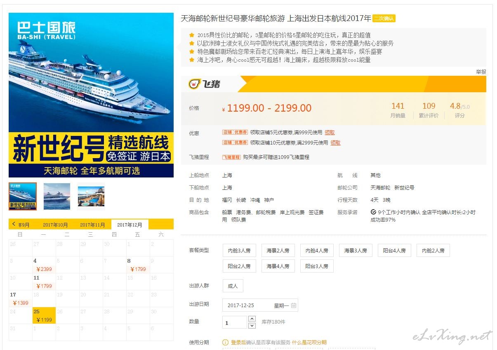Select 成人 as the traveler group
This screenshot has width=497, height=350.
[x=233, y=286]
